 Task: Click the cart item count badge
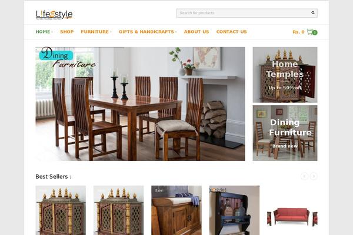(x=315, y=33)
